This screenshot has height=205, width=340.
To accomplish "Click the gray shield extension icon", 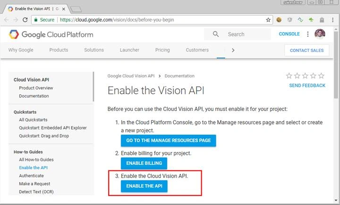I will pyautogui.click(x=289, y=20).
